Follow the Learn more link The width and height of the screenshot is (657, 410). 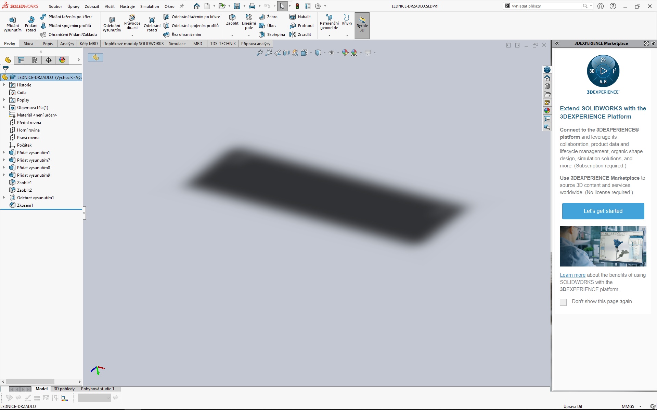point(572,275)
